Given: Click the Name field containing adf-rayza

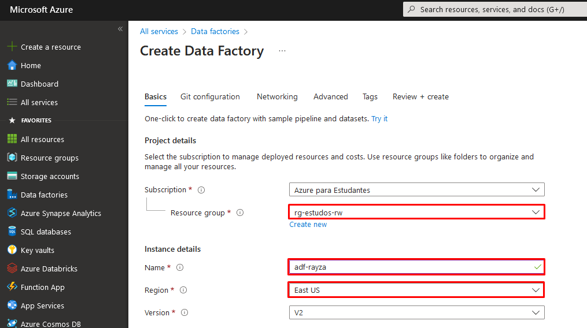Looking at the screenshot, I should (411, 267).
